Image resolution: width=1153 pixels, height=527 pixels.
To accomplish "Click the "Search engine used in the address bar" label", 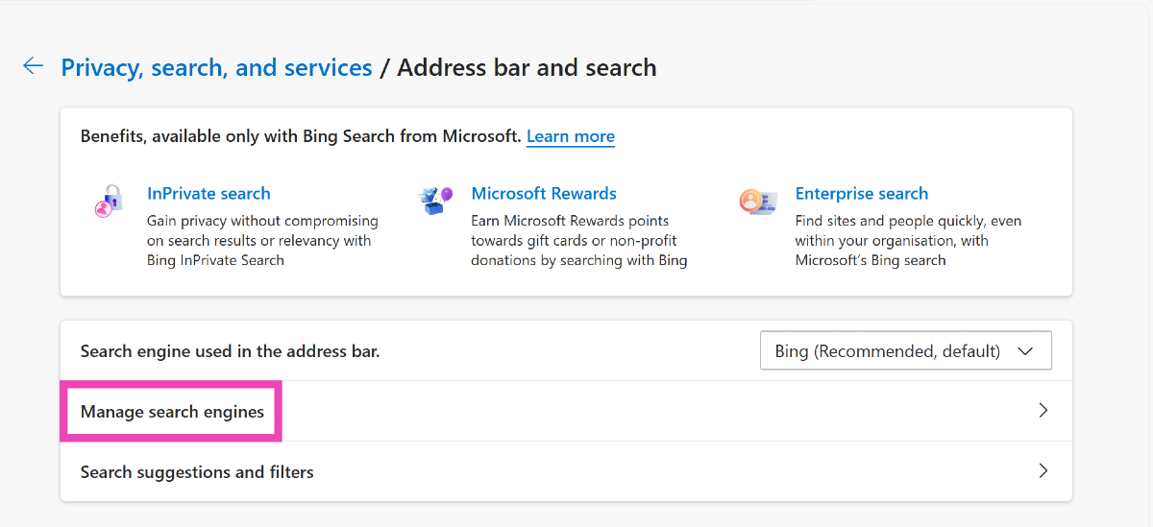I will pyautogui.click(x=230, y=351).
